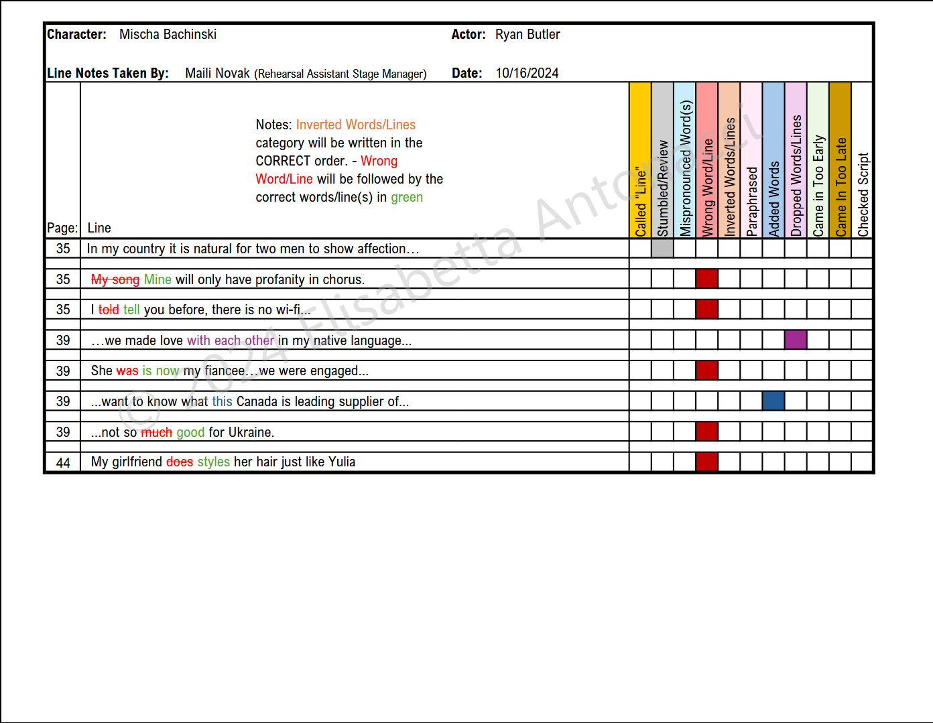Select actor name Ryan Butler

pyautogui.click(x=527, y=34)
